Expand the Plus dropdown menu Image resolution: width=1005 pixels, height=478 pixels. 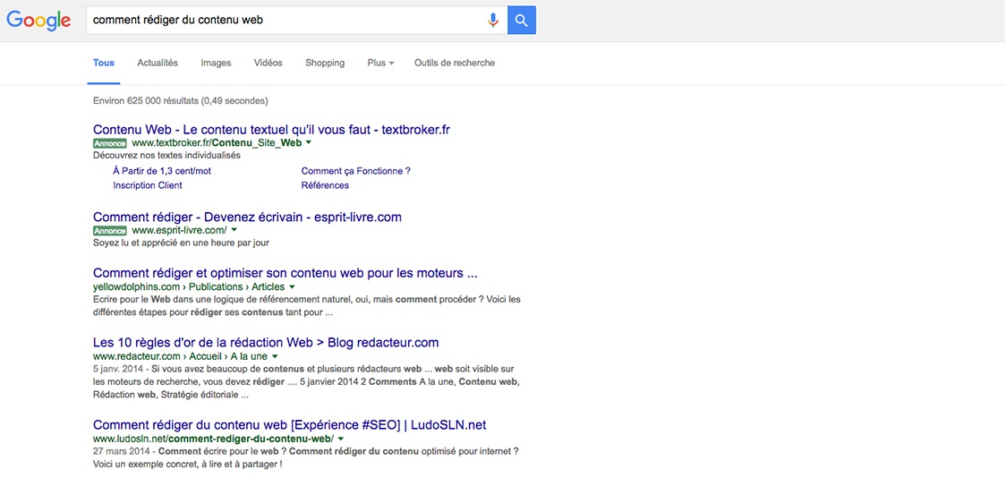pyautogui.click(x=380, y=63)
